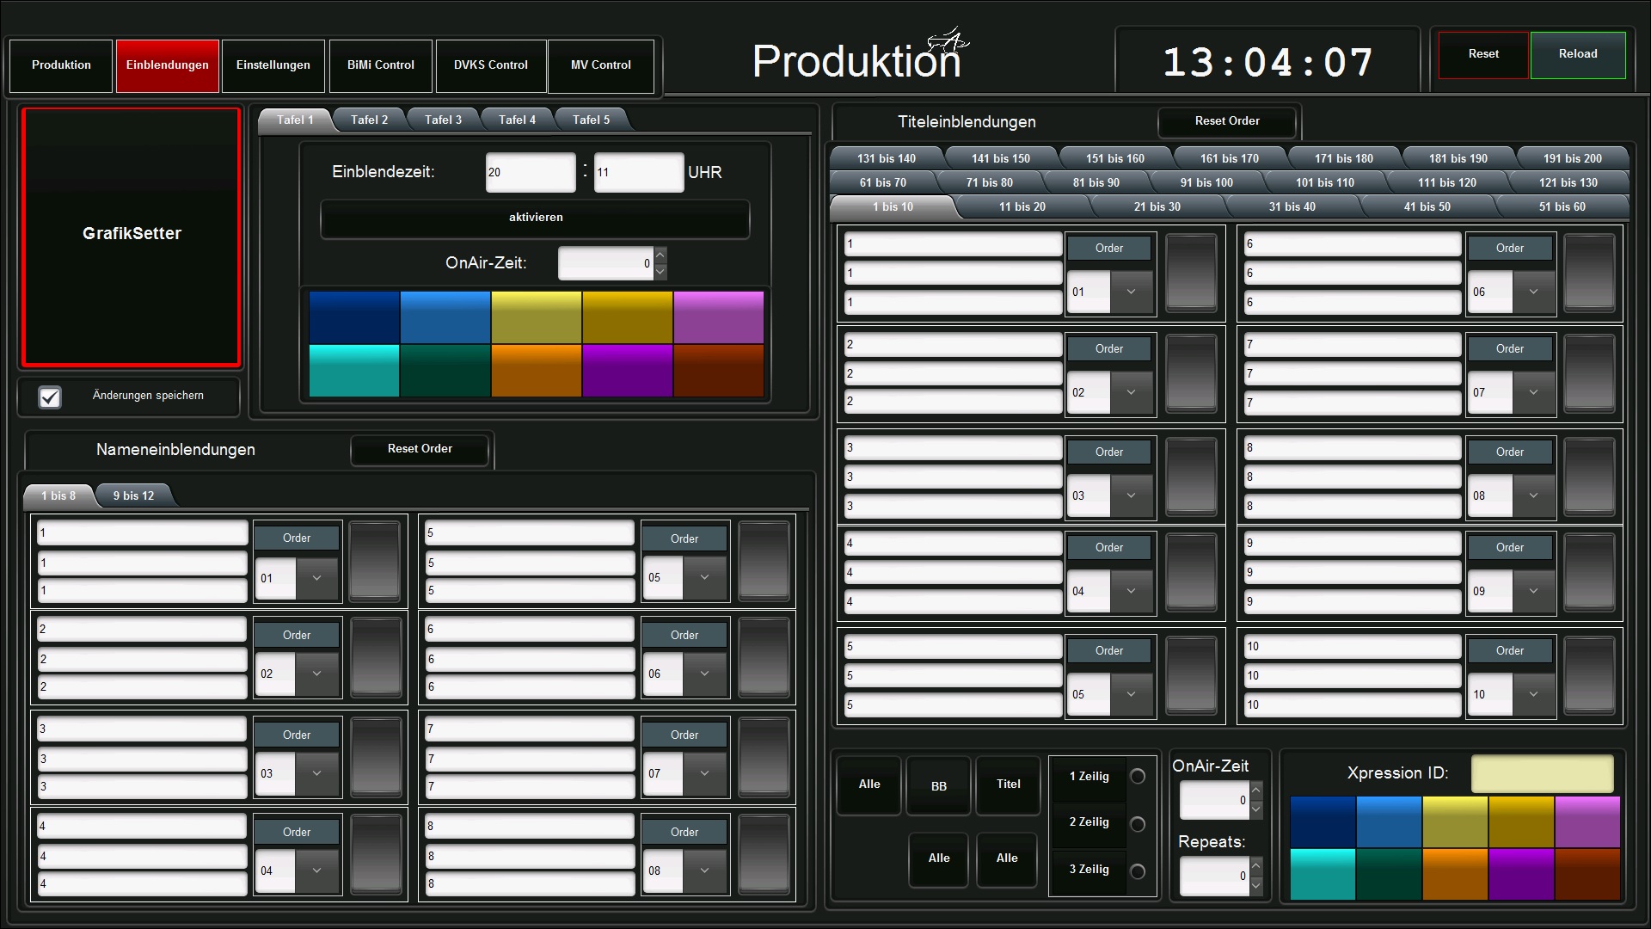Viewport: 1651px width, 929px height.
Task: Open BiMi Control page
Action: coord(380,65)
